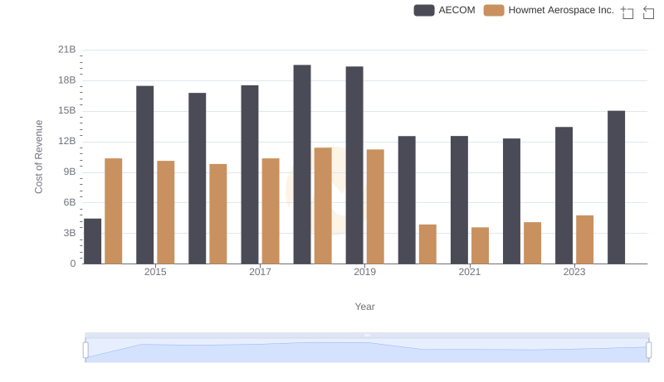
Task: Click the AECOM bar for 2017
Action: pos(250,175)
